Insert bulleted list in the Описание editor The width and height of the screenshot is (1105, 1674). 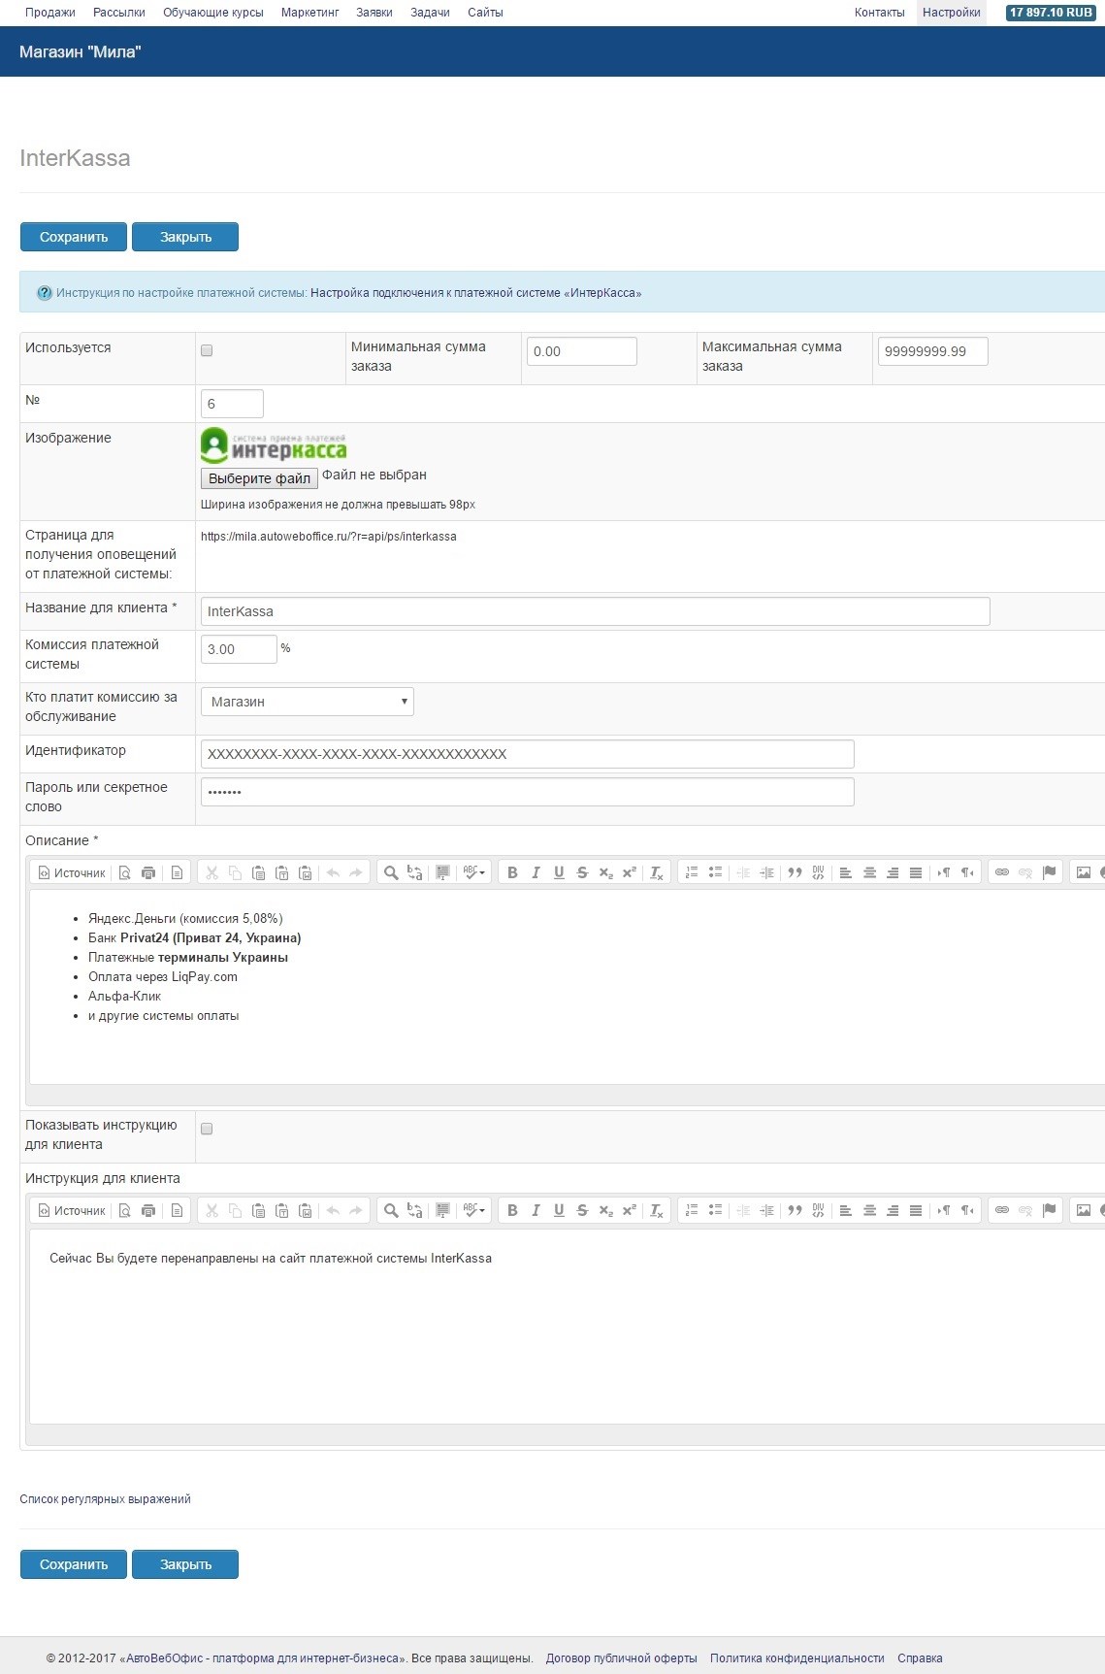pos(715,872)
